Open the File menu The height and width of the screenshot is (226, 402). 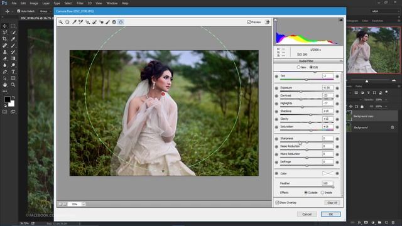point(14,3)
